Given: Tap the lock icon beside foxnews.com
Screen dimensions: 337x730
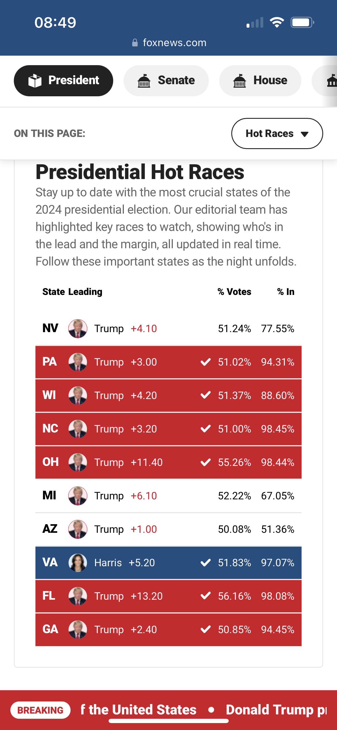Looking at the screenshot, I should pos(135,43).
